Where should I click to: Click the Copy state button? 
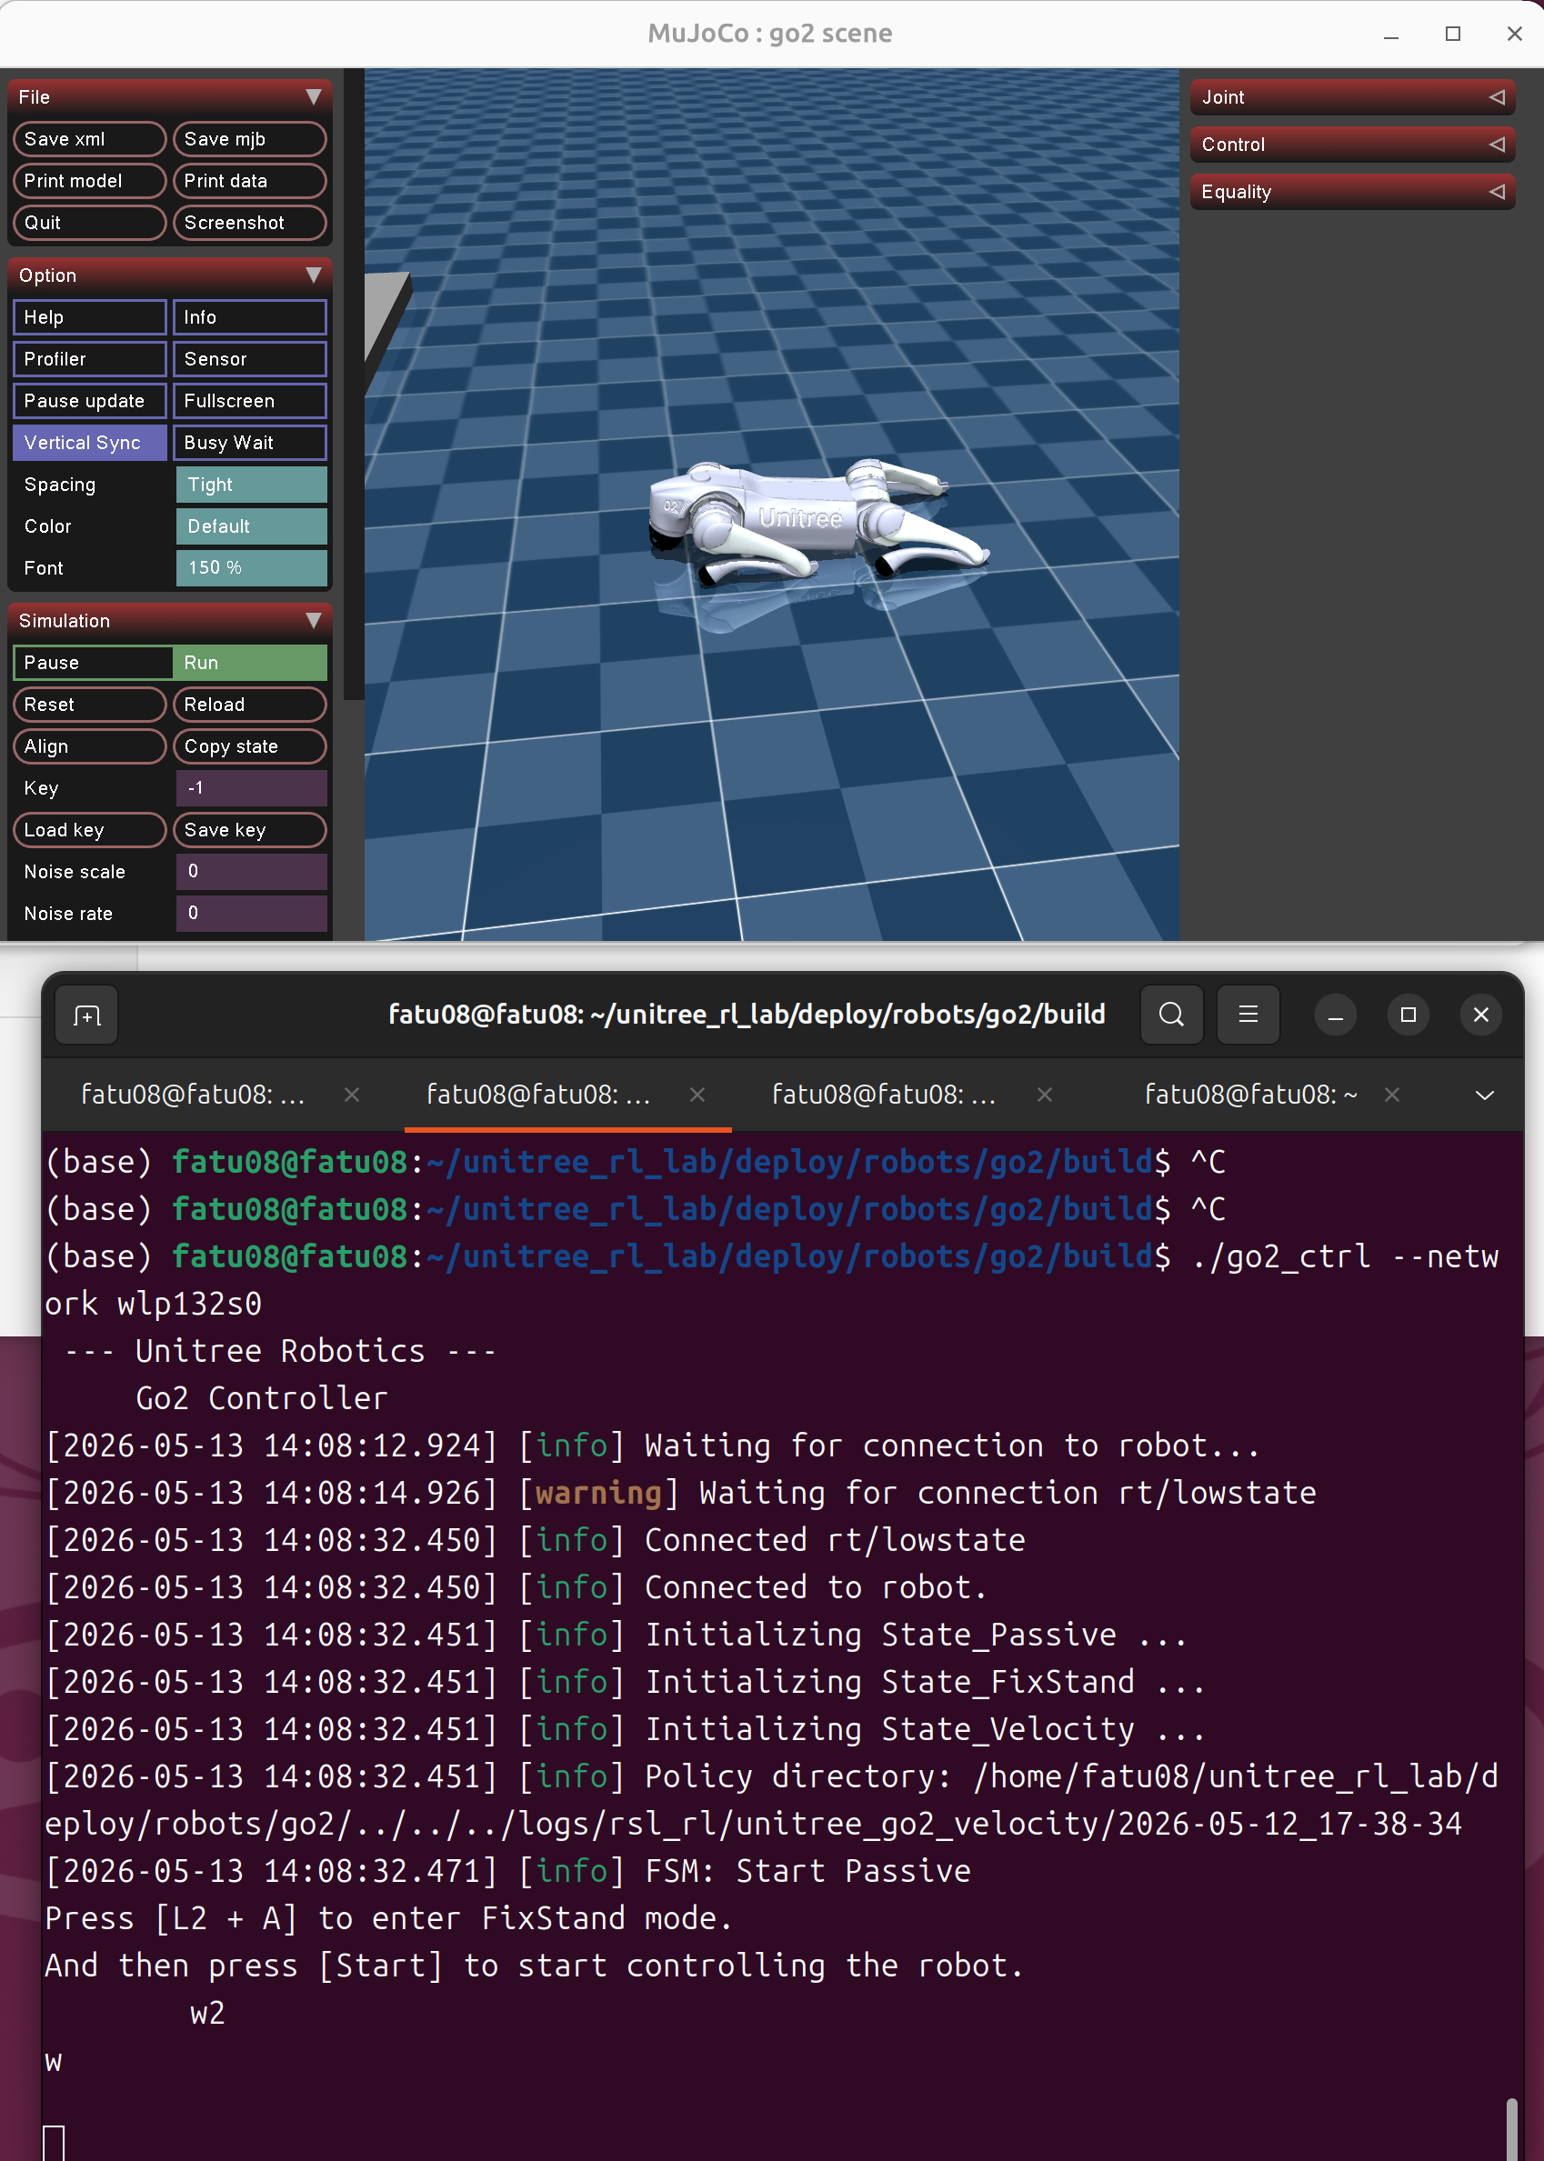249,746
